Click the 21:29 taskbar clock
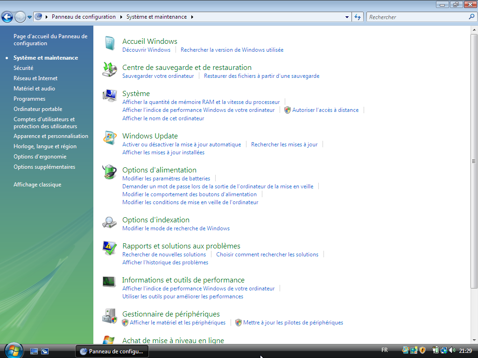 point(465,351)
